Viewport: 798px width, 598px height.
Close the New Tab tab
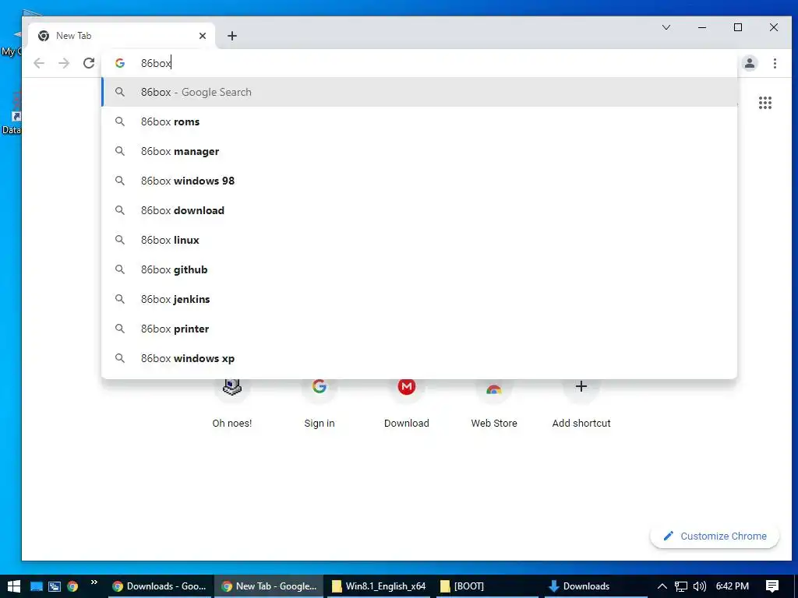point(203,36)
